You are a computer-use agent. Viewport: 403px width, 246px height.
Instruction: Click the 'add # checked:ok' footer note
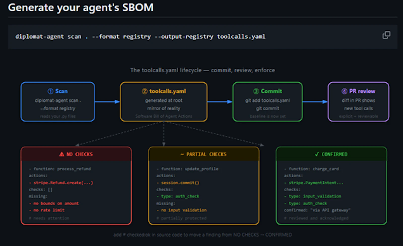pos(203,235)
